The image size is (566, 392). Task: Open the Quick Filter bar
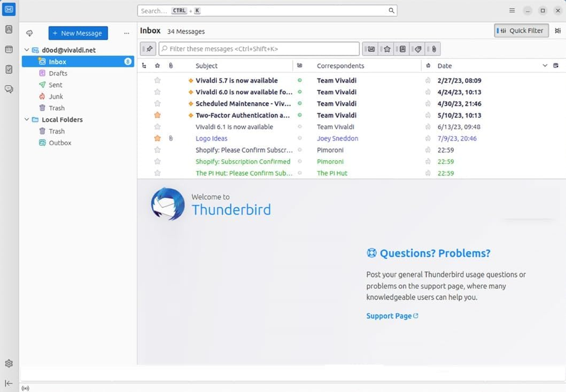pos(521,30)
